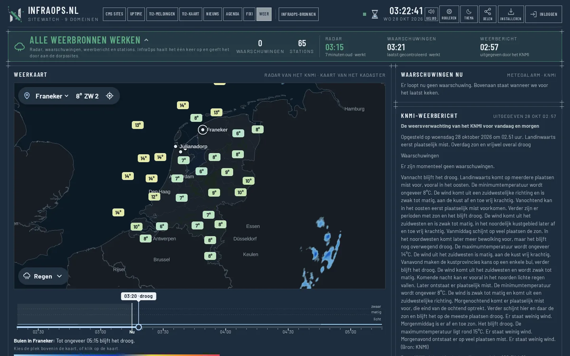
Task: Click the Inloggen login button
Action: point(543,14)
